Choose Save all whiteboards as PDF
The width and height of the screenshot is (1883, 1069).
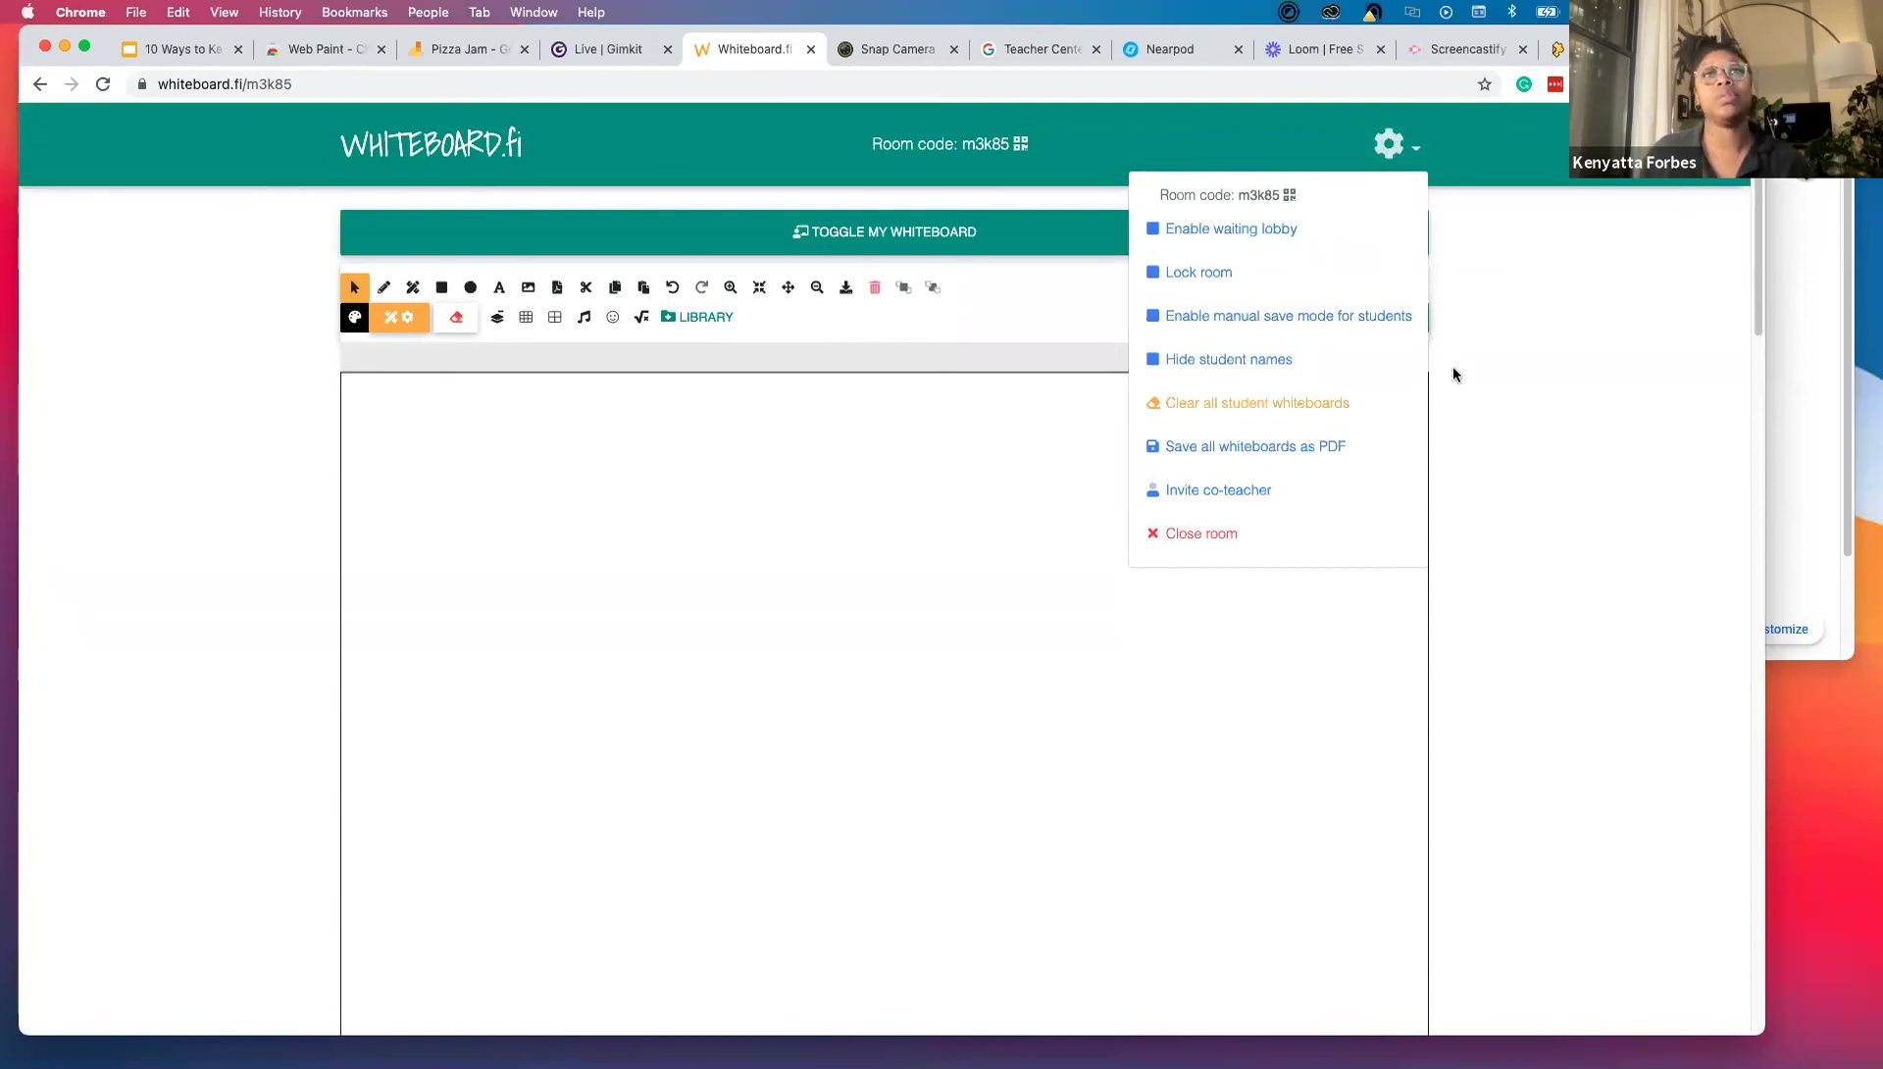click(x=1246, y=446)
